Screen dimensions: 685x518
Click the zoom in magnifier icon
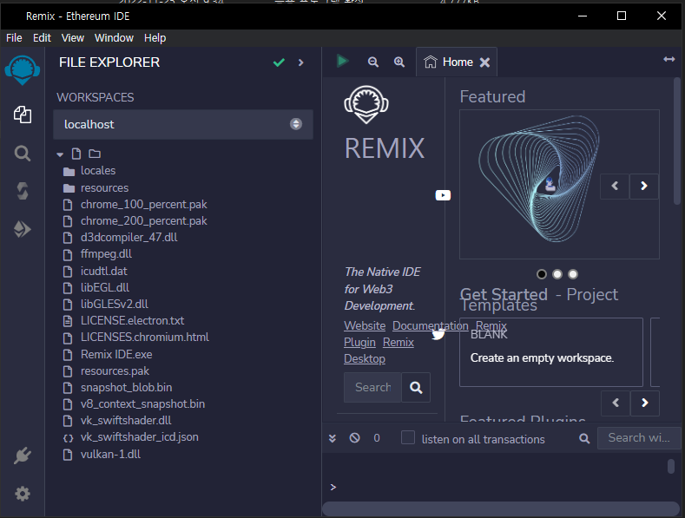398,62
